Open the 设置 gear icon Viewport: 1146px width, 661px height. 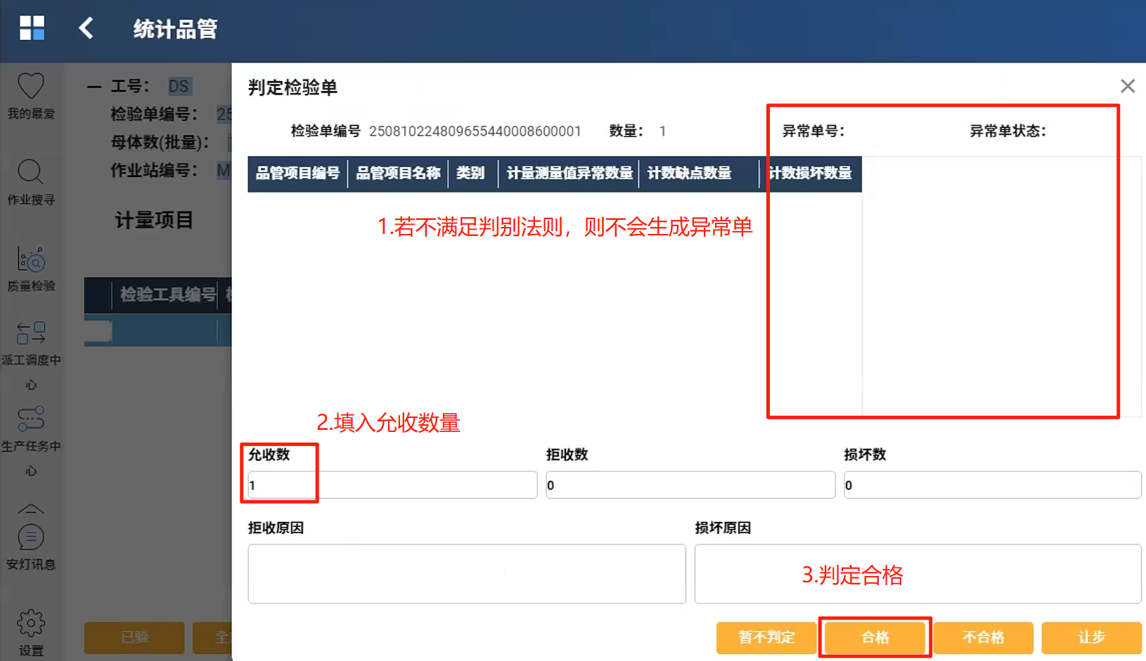point(31,623)
